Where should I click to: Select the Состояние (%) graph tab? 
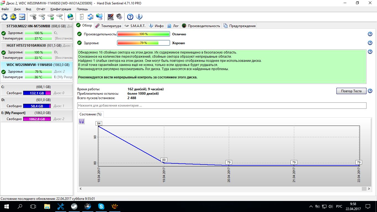coord(91,114)
